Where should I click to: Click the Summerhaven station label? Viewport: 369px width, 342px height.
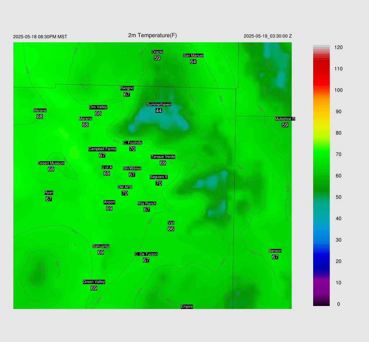click(x=159, y=104)
